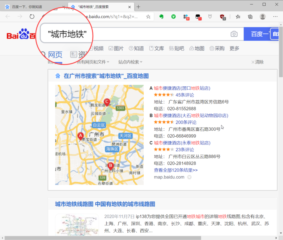The image size is (283, 240).
Task: Click the Baidu logo
Action: coord(21,34)
